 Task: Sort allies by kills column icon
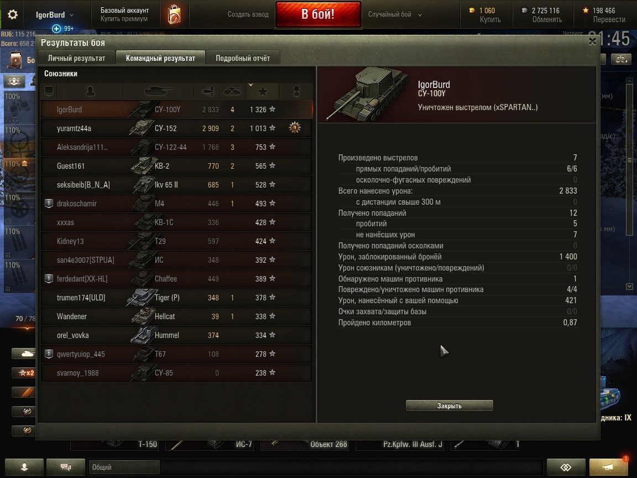(x=233, y=91)
